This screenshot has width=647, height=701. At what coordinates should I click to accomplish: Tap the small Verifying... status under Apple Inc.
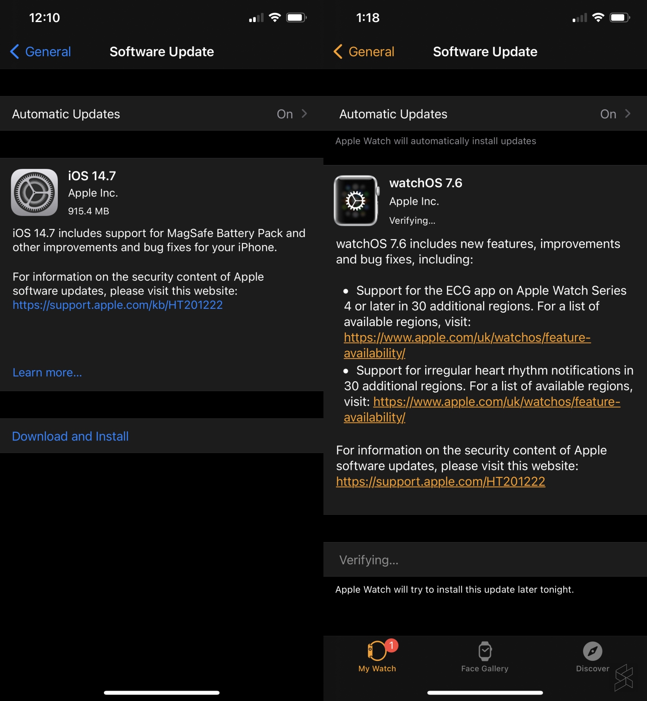pyautogui.click(x=412, y=221)
